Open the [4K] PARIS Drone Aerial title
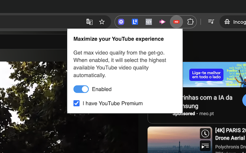Viewport: 246px width, 153px height. click(x=231, y=134)
